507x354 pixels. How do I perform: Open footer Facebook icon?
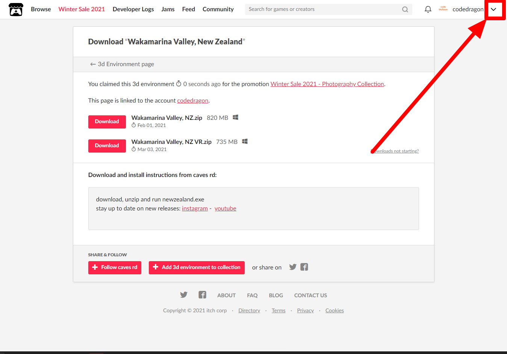(x=202, y=295)
